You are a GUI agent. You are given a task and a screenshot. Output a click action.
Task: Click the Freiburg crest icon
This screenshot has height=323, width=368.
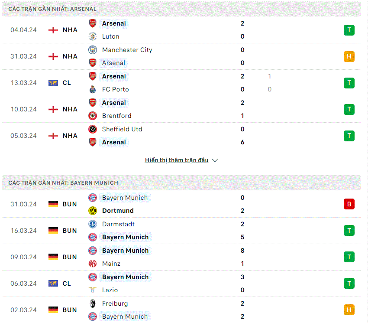coord(93,303)
